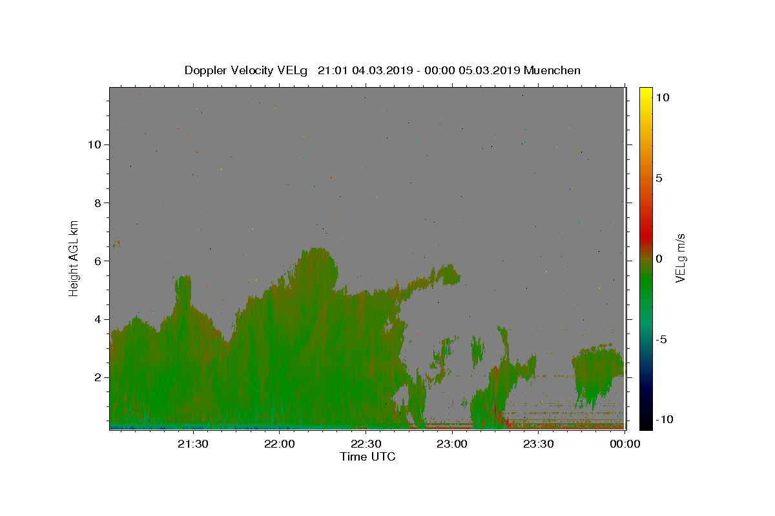Click the height tick label 6
The height and width of the screenshot is (516, 775).
[x=97, y=261]
